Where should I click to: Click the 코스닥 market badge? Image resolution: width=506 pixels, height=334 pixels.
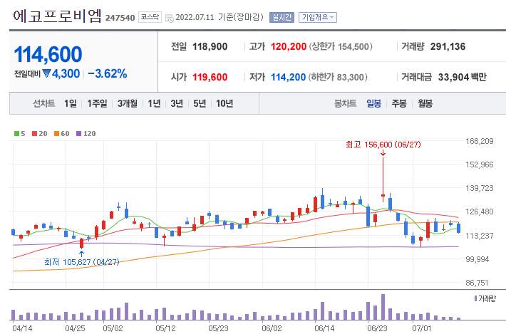coord(150,17)
